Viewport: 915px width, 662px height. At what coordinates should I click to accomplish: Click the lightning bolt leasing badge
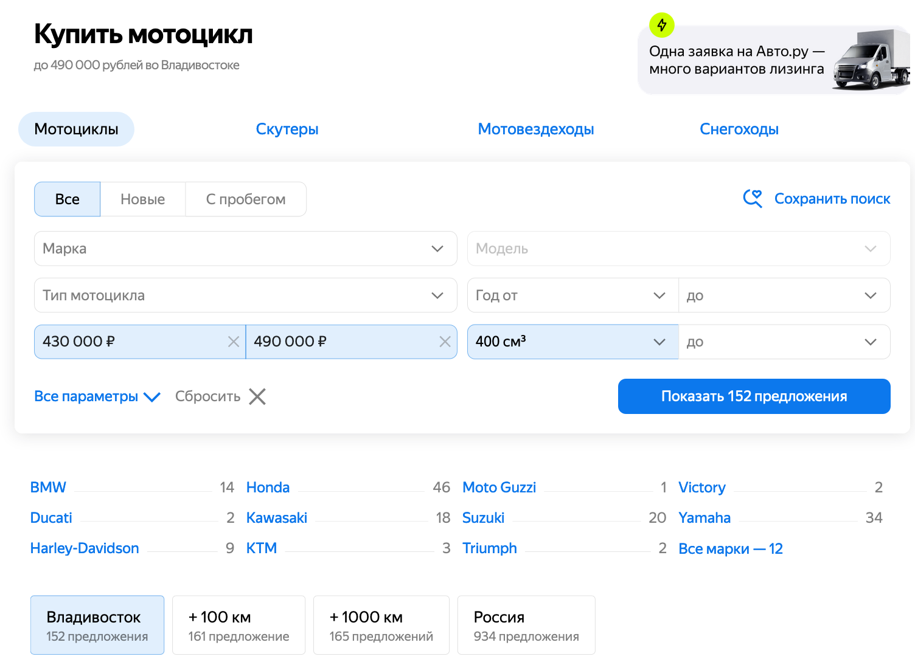coord(662,25)
